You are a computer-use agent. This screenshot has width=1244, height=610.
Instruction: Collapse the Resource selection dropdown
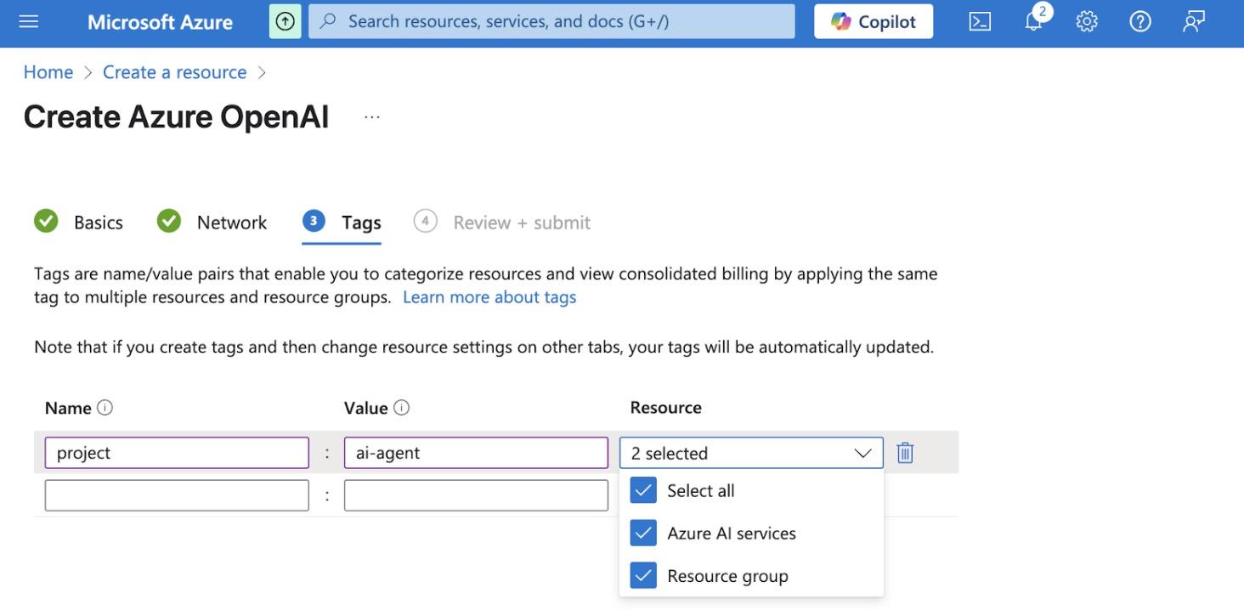(865, 453)
